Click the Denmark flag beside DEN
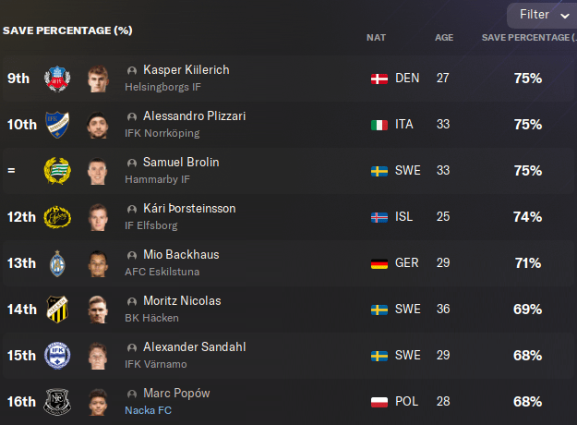Image resolution: width=577 pixels, height=425 pixels. (379, 79)
